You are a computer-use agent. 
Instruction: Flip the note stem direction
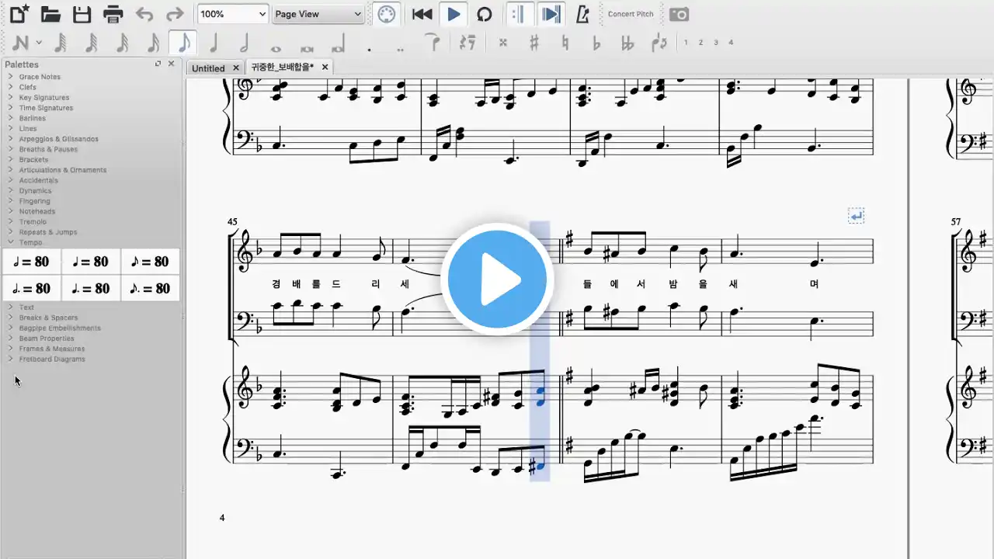point(659,43)
